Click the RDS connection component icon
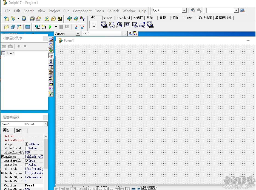This screenshot has height=190, width=256. pos(150,25)
